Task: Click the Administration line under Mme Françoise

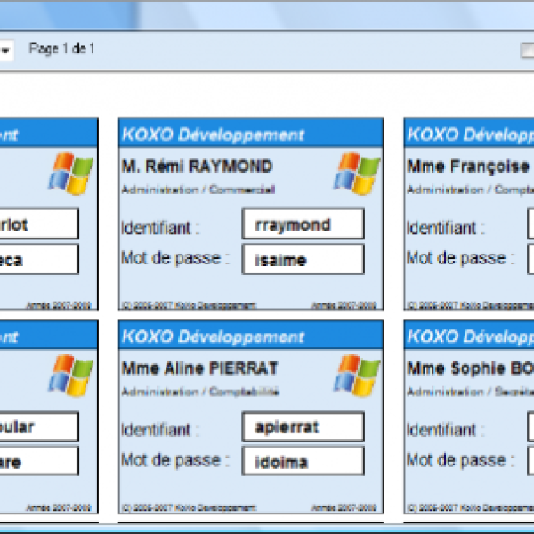Action: click(470, 190)
